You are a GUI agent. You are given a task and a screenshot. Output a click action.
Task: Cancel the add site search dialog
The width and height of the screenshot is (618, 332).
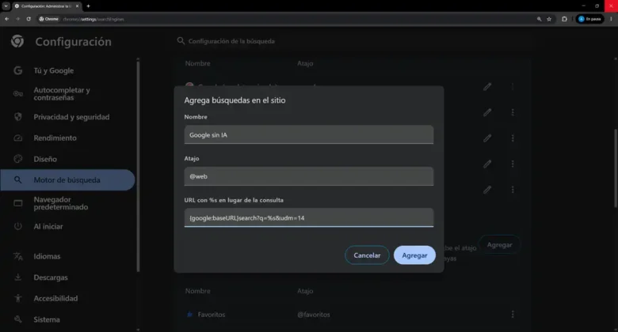point(367,255)
